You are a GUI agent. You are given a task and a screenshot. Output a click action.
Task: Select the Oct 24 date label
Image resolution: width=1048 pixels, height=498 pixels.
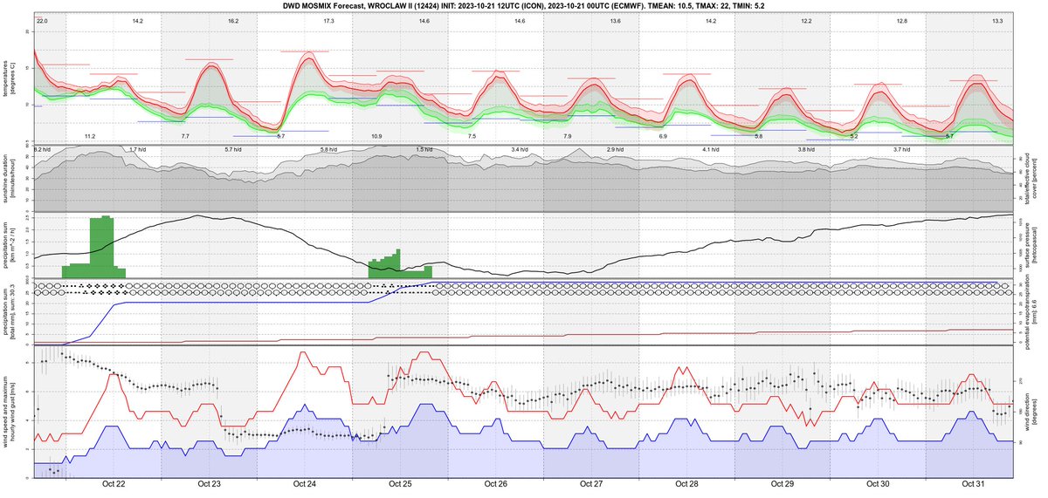[305, 484]
